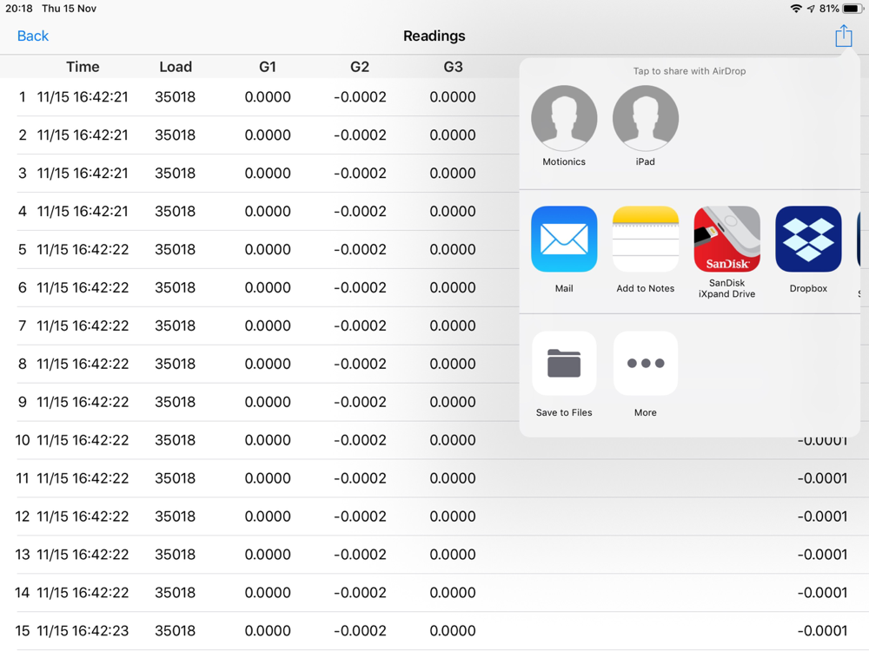Viewport: 869px width, 651px height.
Task: Tap the Save to Files folder icon
Action: coord(564,363)
